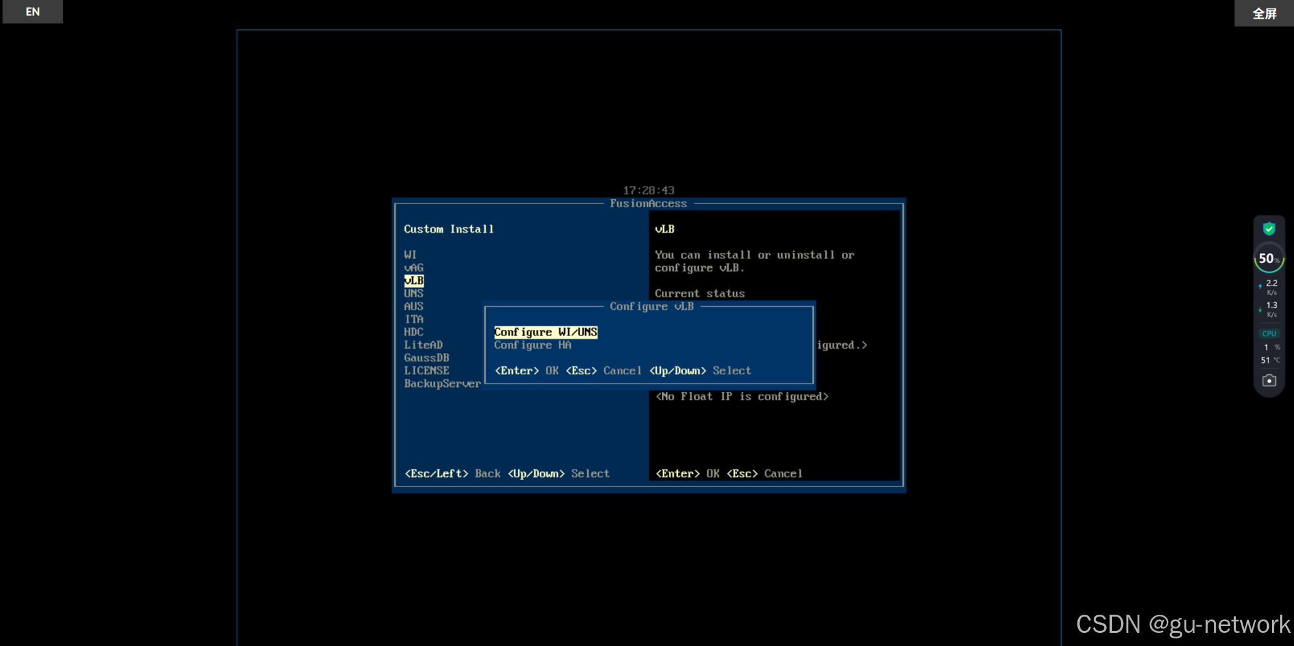The image size is (1294, 646).
Task: Click the 50% memory usage gauge
Action: click(1269, 259)
